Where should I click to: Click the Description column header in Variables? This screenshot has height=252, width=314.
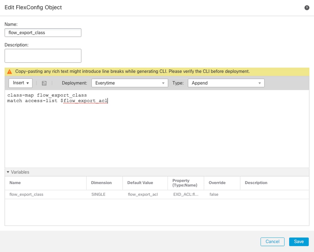[x=256, y=183]
